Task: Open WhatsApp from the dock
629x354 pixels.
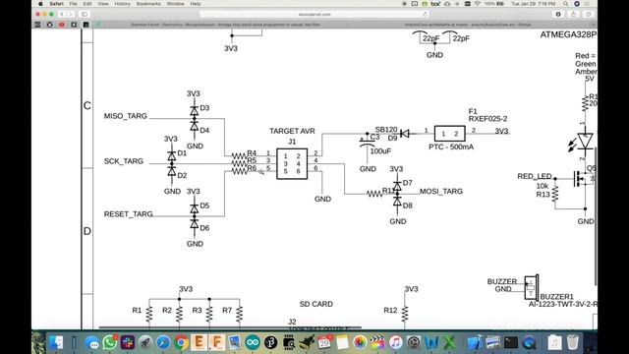Action: (x=109, y=343)
